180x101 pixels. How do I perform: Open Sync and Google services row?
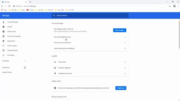pos(90,37)
